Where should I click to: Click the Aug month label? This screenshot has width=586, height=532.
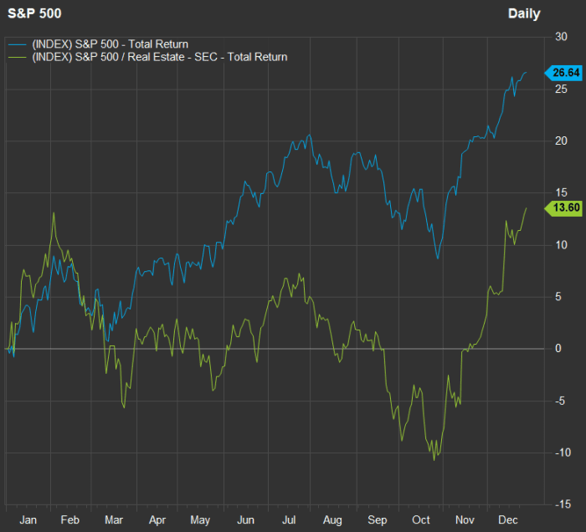[x=332, y=520]
